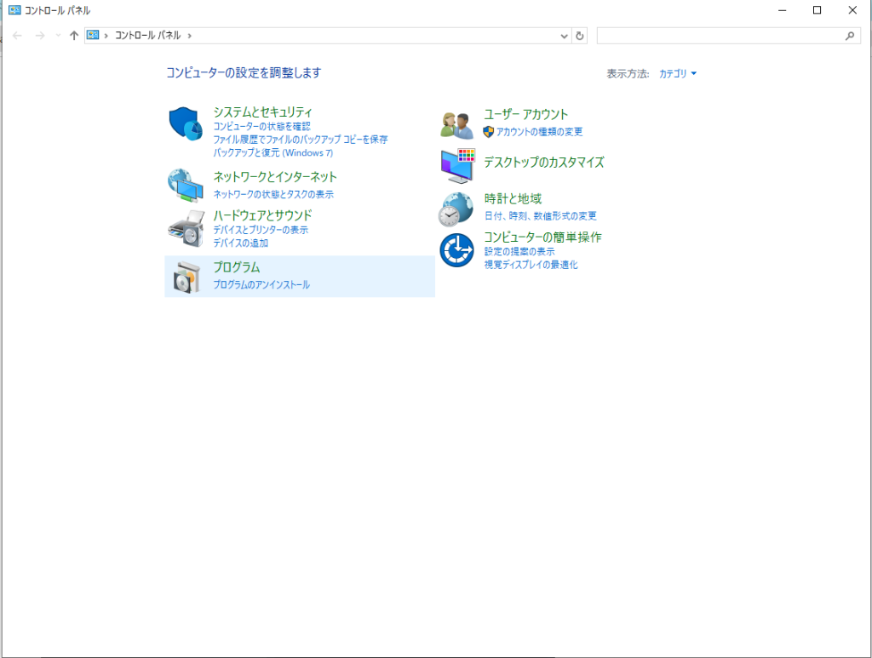Click the Clock and Region globe icon
The width and height of the screenshot is (872, 658).
[x=456, y=209]
